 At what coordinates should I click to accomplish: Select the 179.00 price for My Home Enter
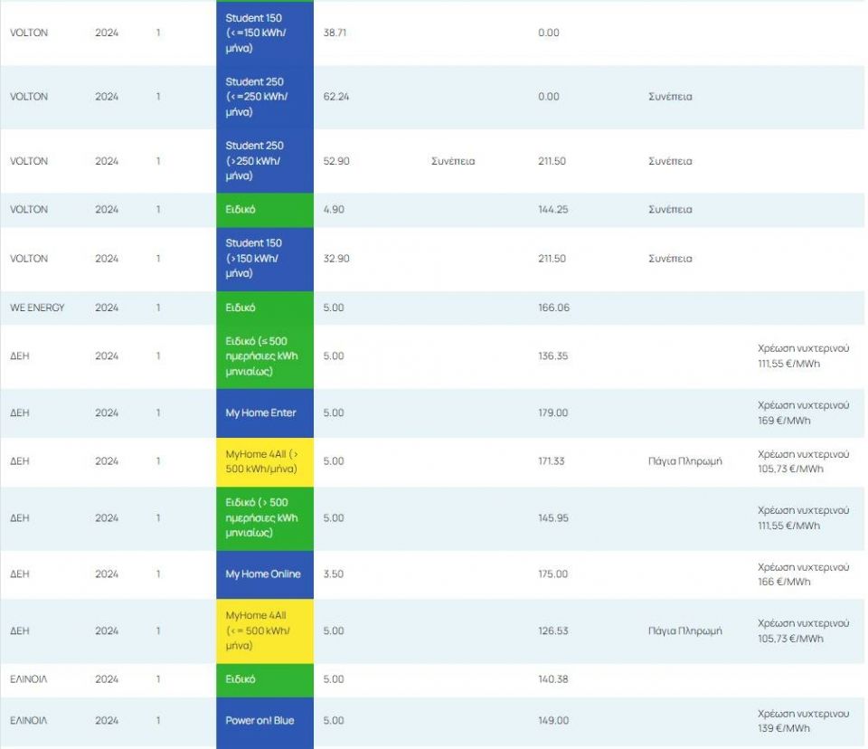[552, 413]
